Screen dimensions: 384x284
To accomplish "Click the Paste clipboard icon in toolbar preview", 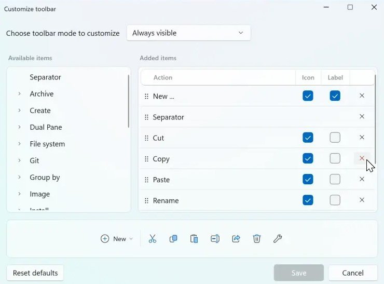I will click(x=194, y=239).
